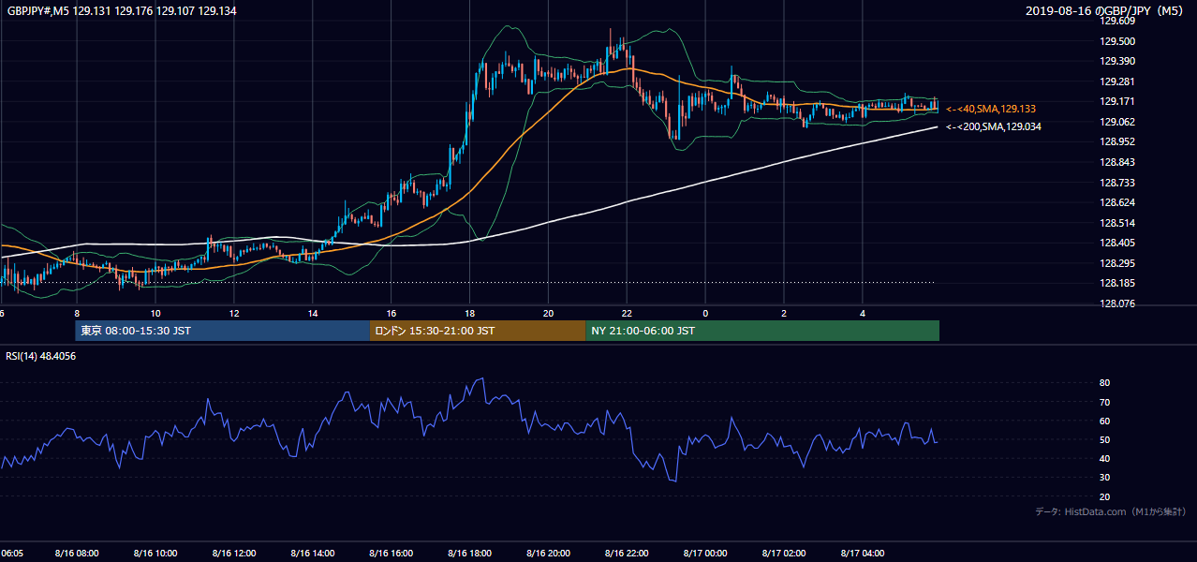The height and width of the screenshot is (562, 1197).
Task: Click the 8/16 22:00 date label
Action: point(627,554)
